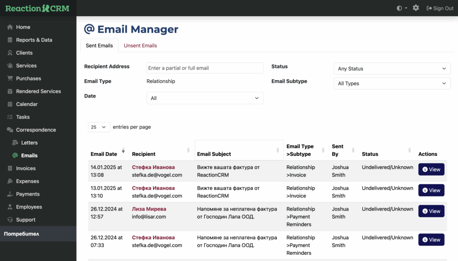This screenshot has height=261, width=458.
Task: View the 14.01.2025 email to Стефка Иванова
Action: click(x=431, y=170)
